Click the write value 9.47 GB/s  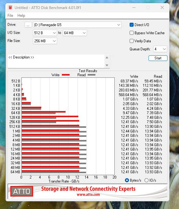coord(131,113)
